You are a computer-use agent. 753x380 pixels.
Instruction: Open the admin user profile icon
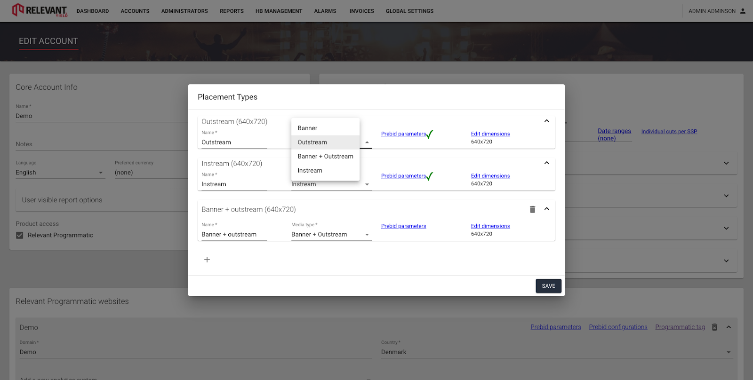coord(743,11)
